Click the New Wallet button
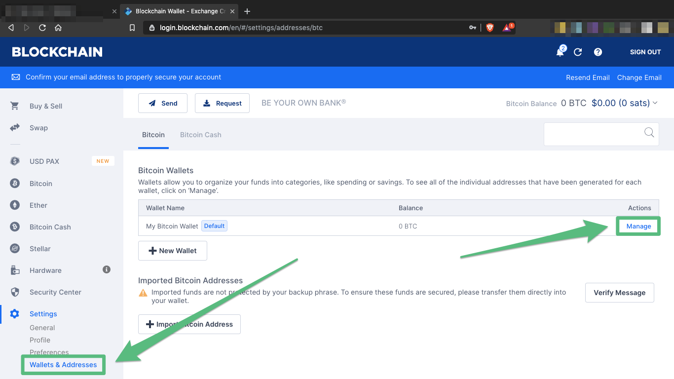 (x=173, y=251)
